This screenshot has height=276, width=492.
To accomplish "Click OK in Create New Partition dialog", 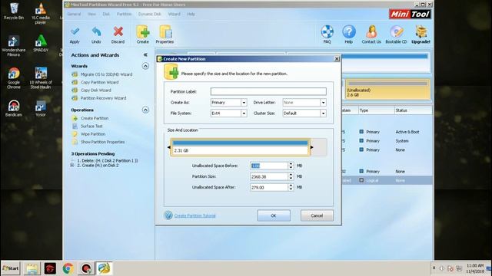I will (x=274, y=215).
